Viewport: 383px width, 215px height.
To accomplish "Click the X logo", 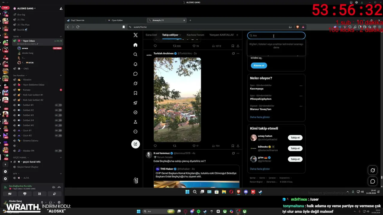I will pos(135,35).
